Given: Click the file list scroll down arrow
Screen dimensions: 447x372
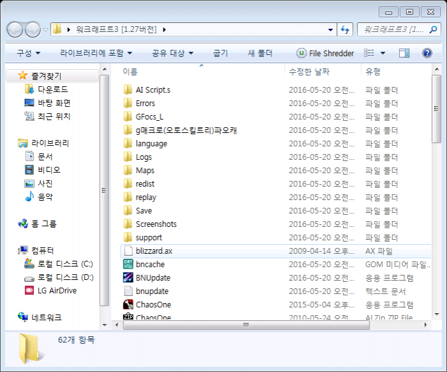Looking at the screenshot, I should 436,314.
